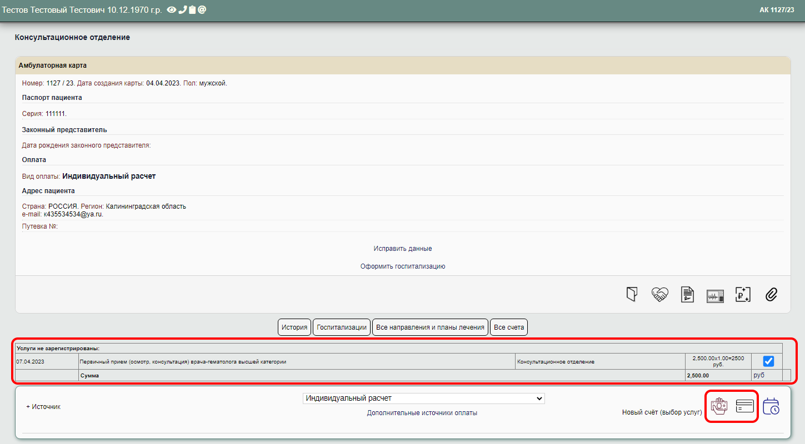Click the calendar with clock icon
Viewport: 805px width, 444px height.
(771, 406)
